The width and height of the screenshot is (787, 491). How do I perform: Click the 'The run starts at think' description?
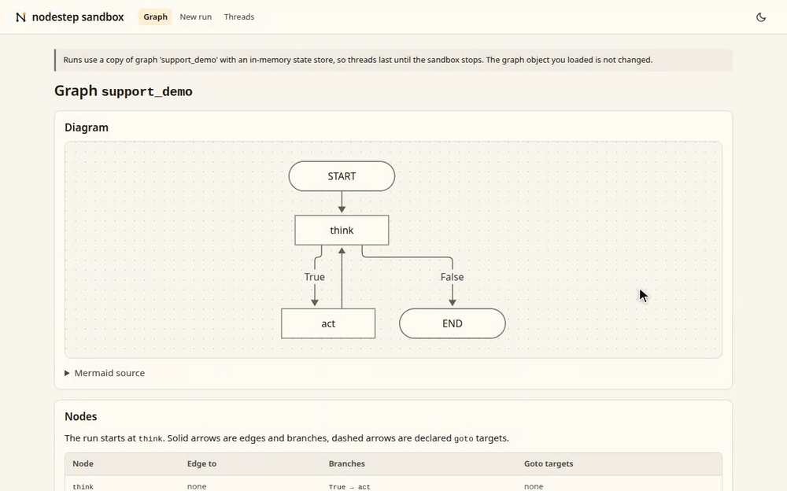[286, 438]
